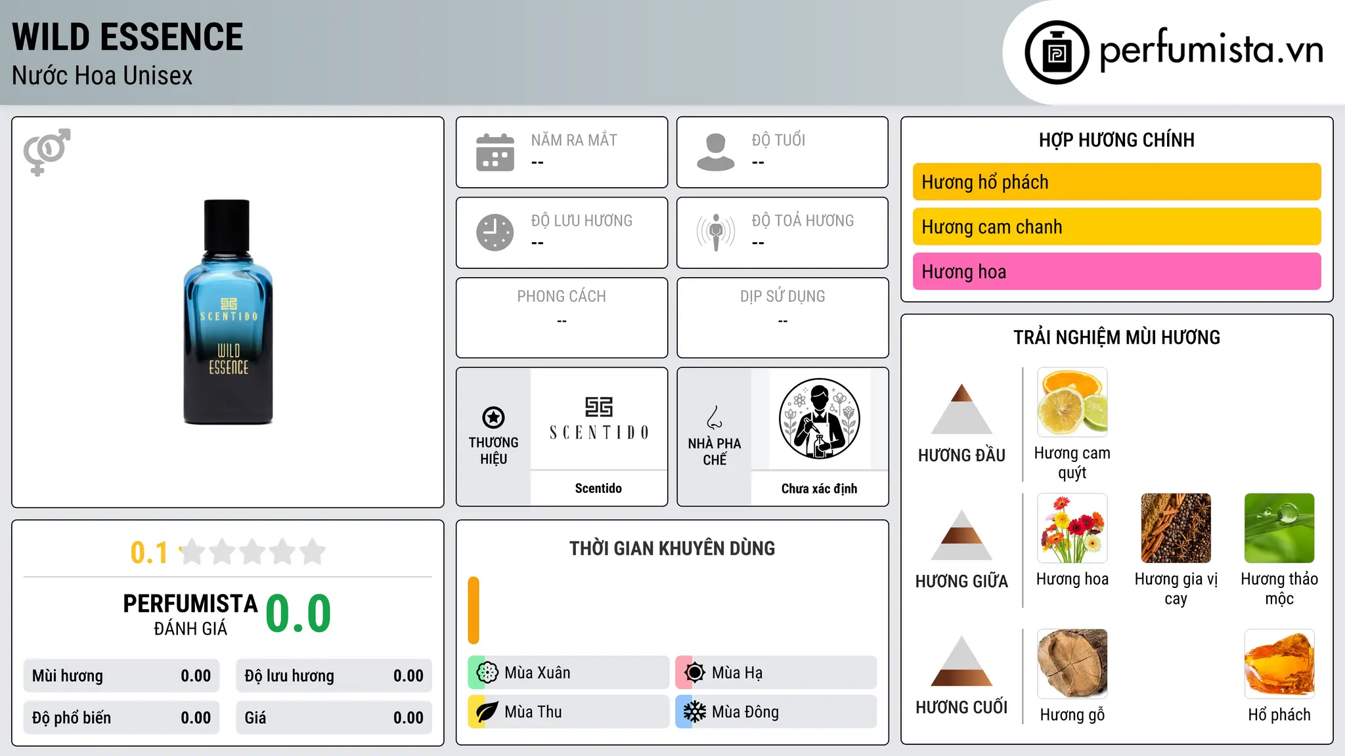Click the middle note pyramid icon
This screenshot has width=1345, height=756.
(x=961, y=535)
